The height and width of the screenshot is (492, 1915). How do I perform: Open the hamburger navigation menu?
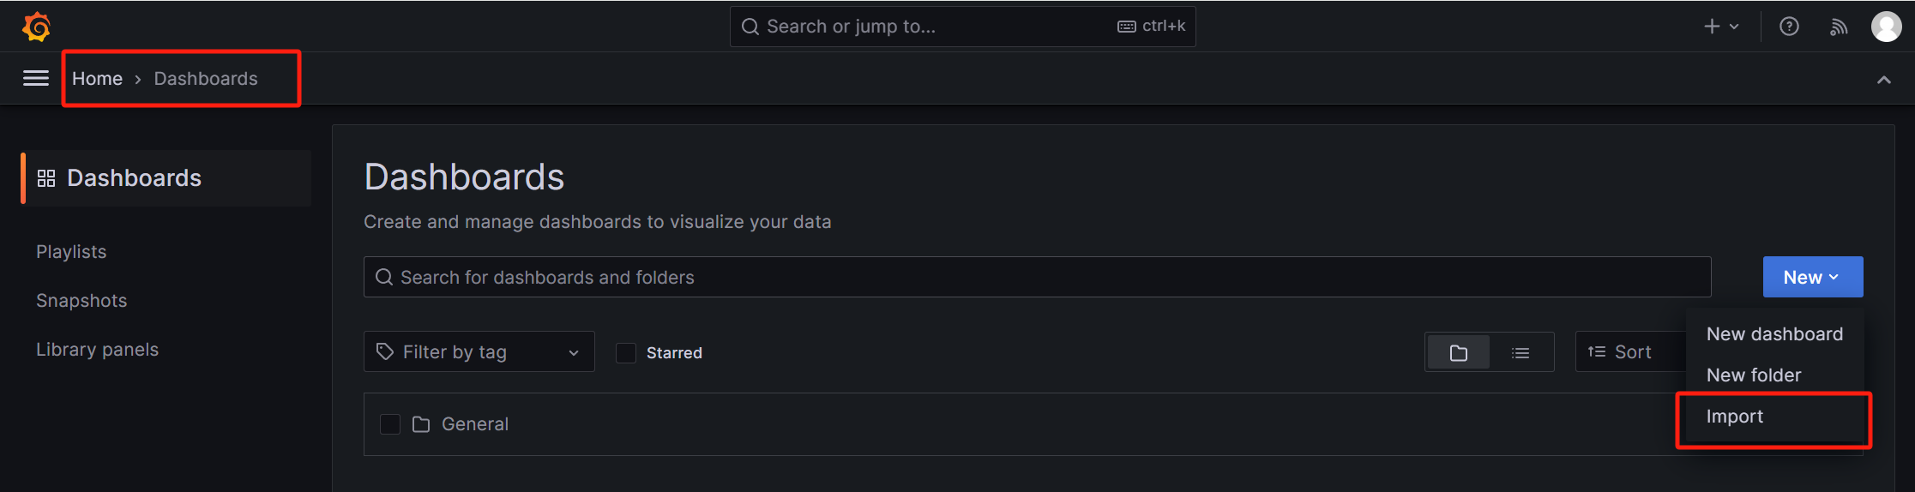[35, 78]
